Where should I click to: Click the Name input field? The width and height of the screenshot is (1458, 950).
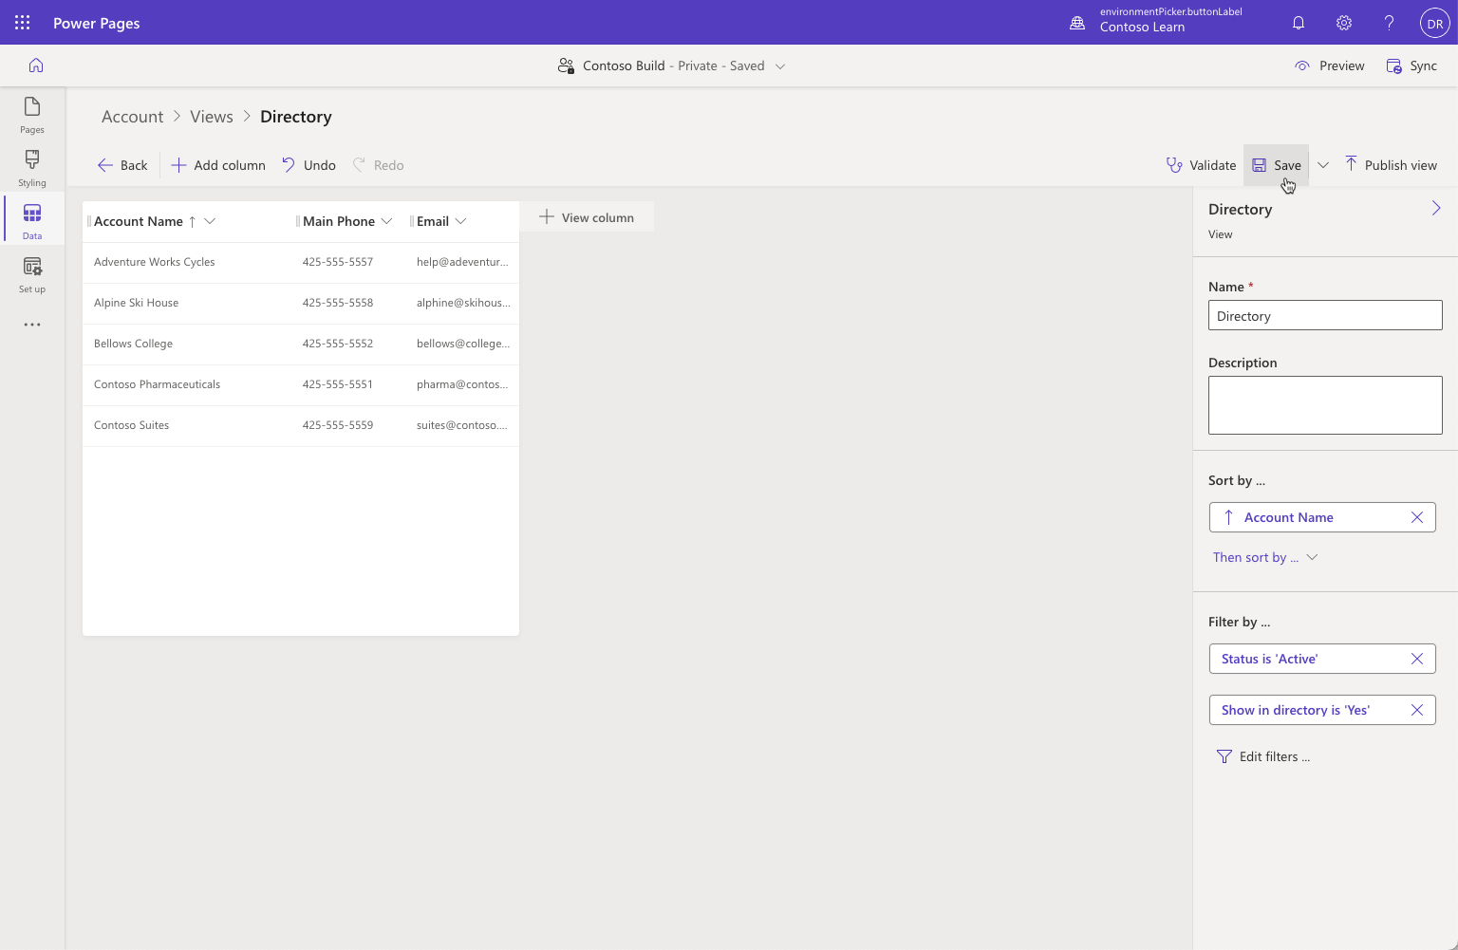1324,315
